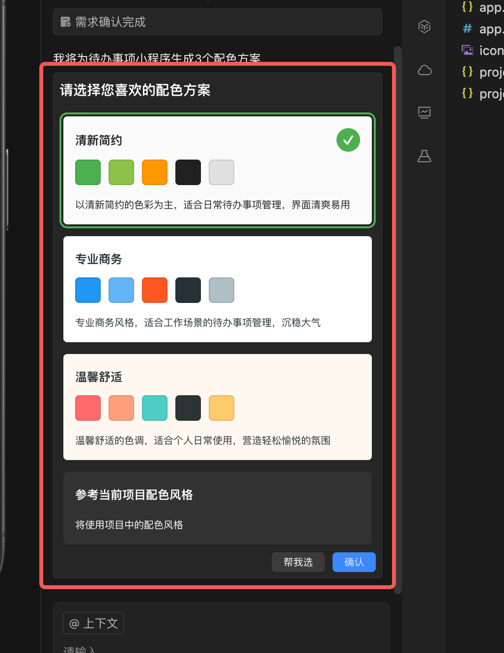Expand the 需求确认完成 step bar
Image resolution: width=504 pixels, height=653 pixels.
[x=217, y=22]
